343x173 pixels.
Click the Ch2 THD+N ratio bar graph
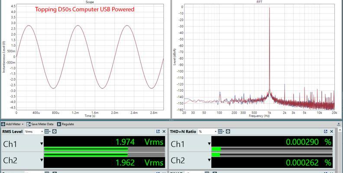click(x=272, y=154)
